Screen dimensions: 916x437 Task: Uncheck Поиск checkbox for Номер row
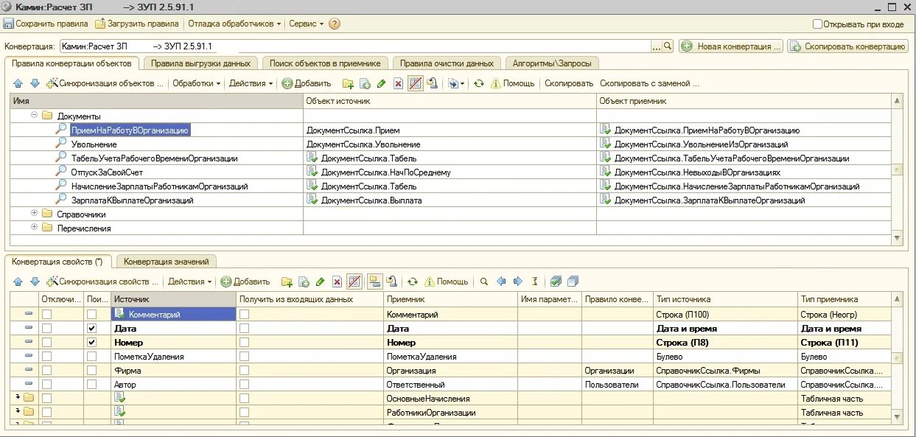pyautogui.click(x=91, y=343)
